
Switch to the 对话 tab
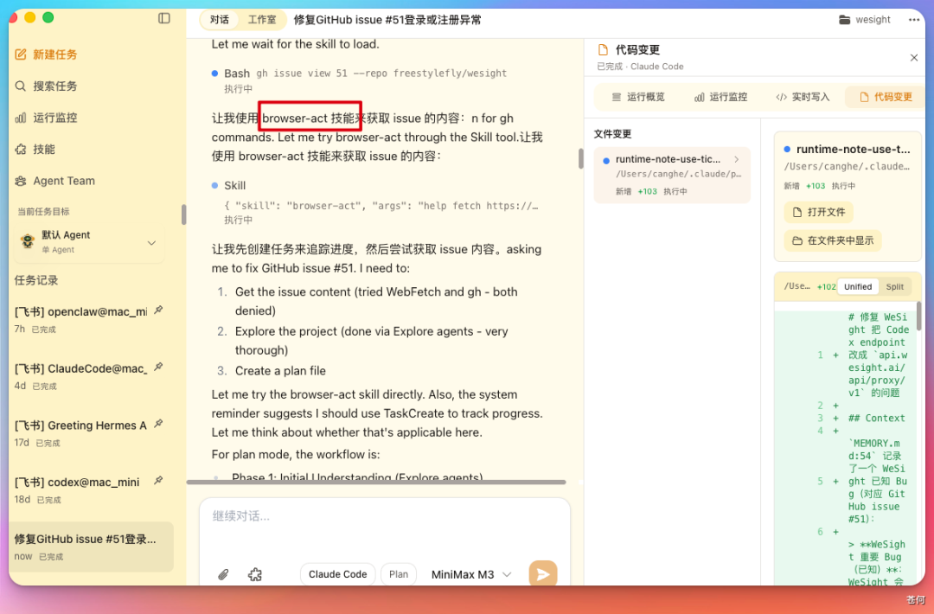[x=219, y=20]
